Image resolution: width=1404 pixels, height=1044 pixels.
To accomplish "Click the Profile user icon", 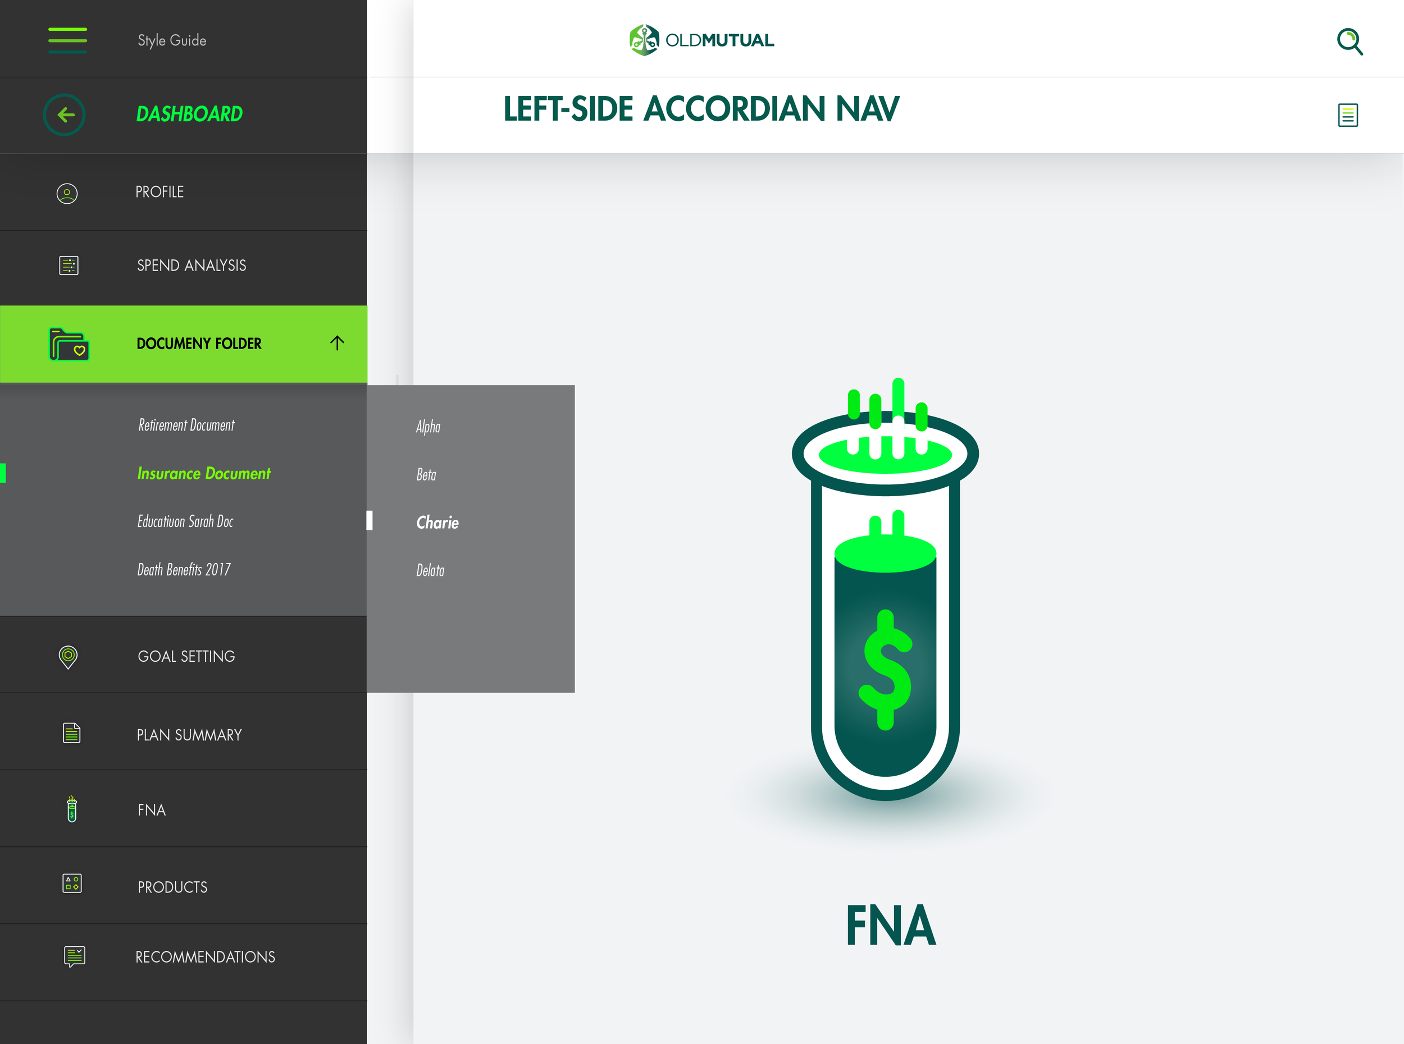I will [x=67, y=193].
